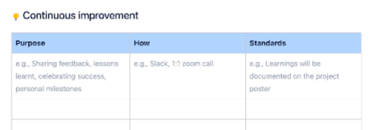374x130 pixels.
Task: Select the Continuous improvement heading text
Action: 81,16
